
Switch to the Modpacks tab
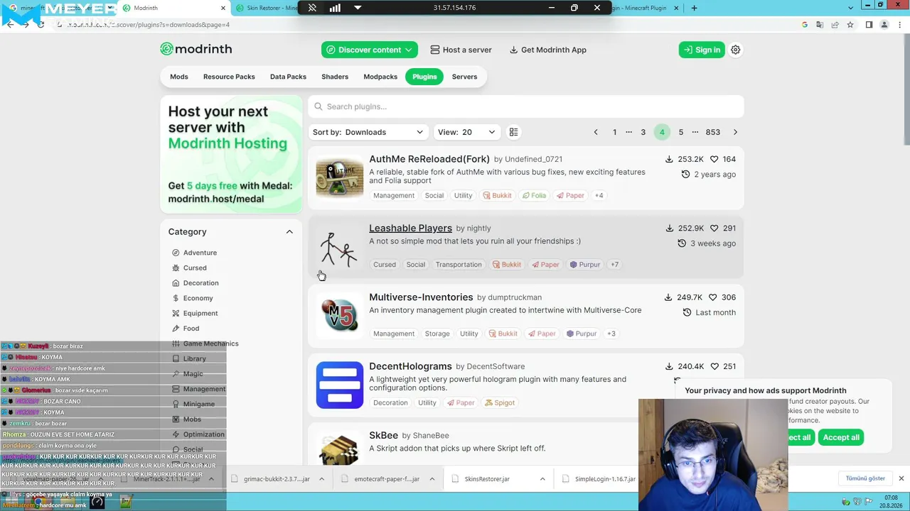click(x=380, y=77)
